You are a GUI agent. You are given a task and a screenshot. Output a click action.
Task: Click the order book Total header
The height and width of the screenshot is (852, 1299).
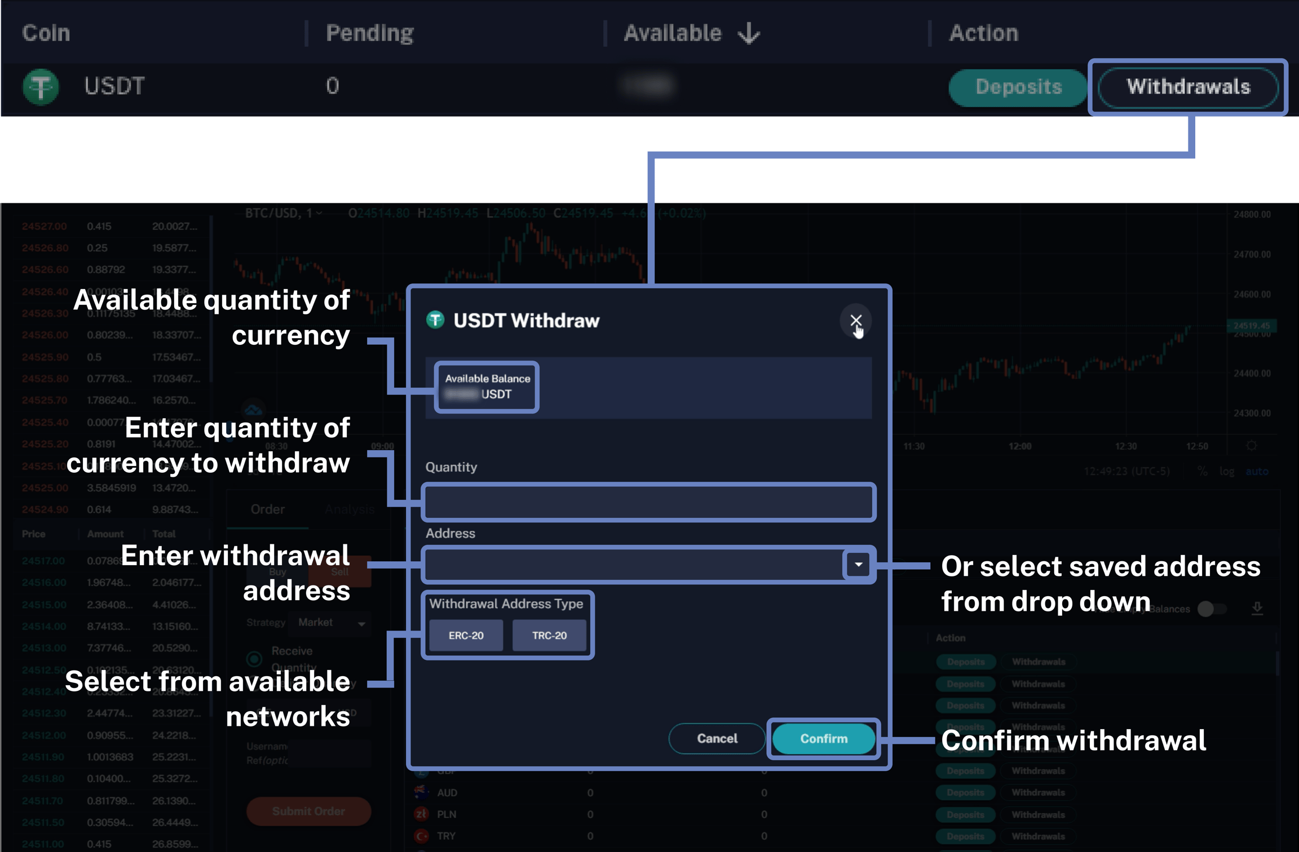[164, 534]
